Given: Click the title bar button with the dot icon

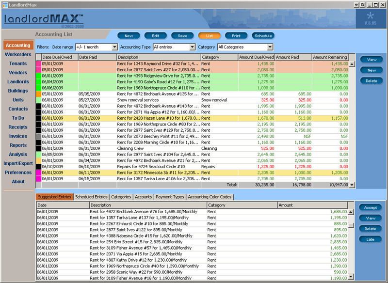Looking at the screenshot, I should click(356, 5).
